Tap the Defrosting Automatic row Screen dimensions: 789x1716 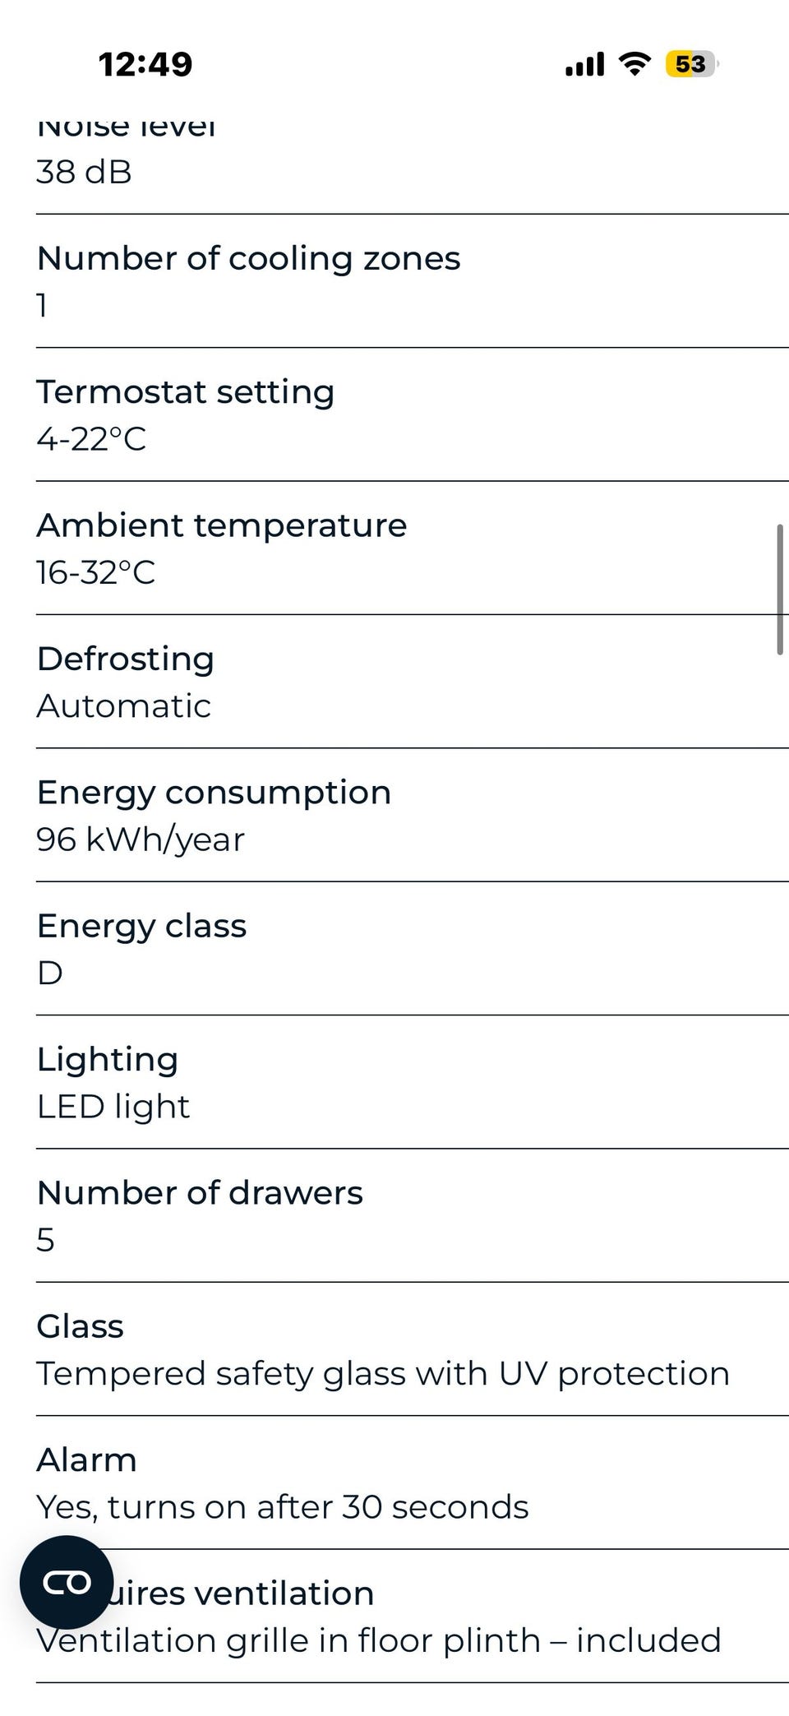point(413,682)
